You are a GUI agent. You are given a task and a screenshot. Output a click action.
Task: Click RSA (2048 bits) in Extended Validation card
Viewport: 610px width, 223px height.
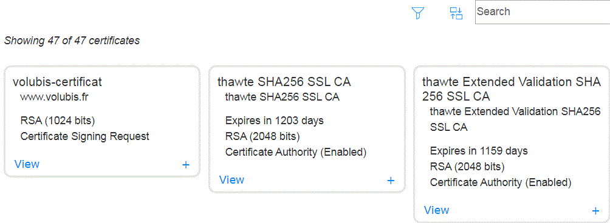(467, 167)
